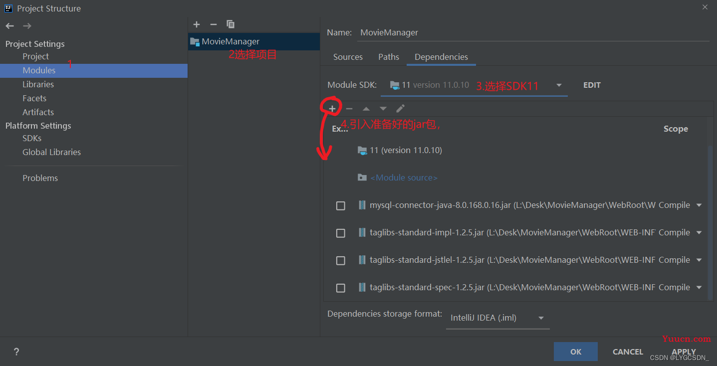The image size is (717, 366).
Task: Switch to the Dependencies tab
Action: 441,57
